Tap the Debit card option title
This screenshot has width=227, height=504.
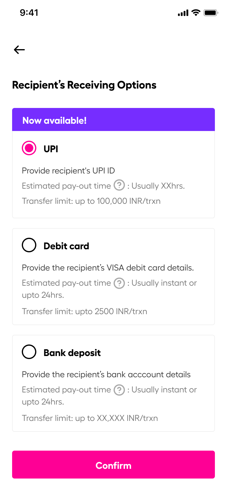pos(66,246)
